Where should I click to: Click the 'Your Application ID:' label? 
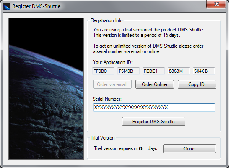(x=112, y=62)
